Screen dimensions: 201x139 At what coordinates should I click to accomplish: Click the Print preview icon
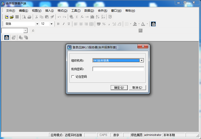24,17
